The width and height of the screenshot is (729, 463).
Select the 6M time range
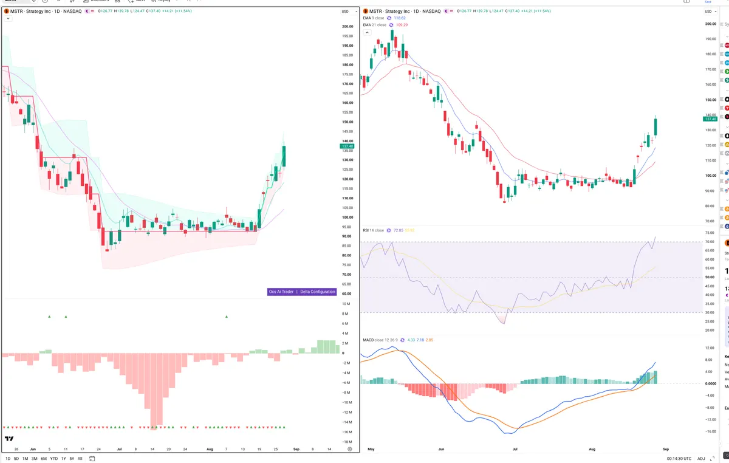[44, 459]
